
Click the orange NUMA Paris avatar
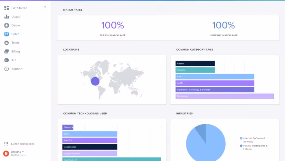click(x=6, y=153)
